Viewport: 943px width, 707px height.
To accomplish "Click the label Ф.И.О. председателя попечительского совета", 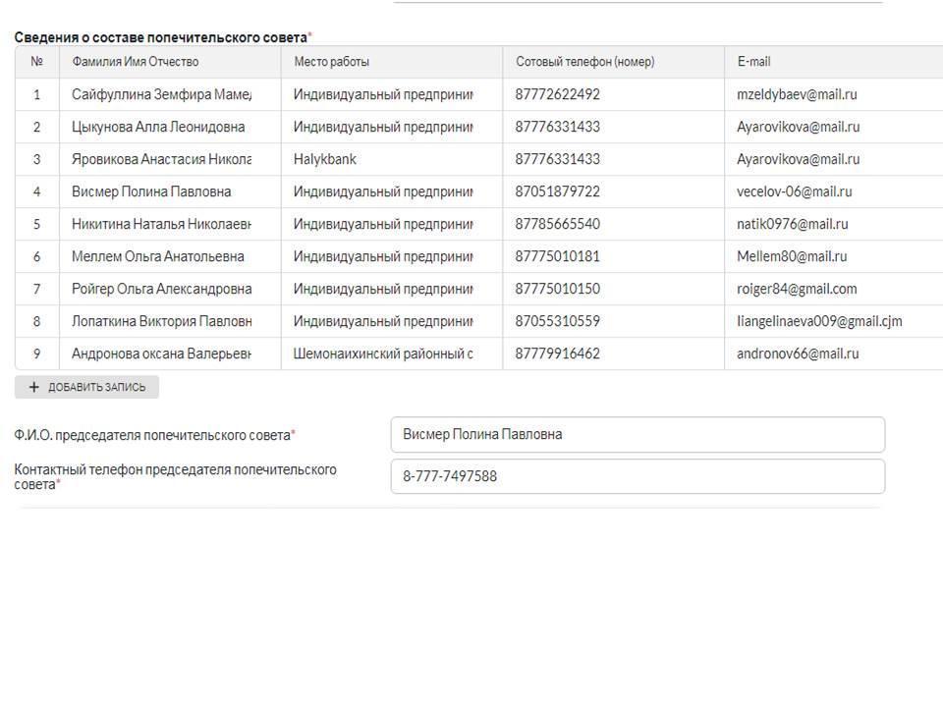I will [x=152, y=435].
